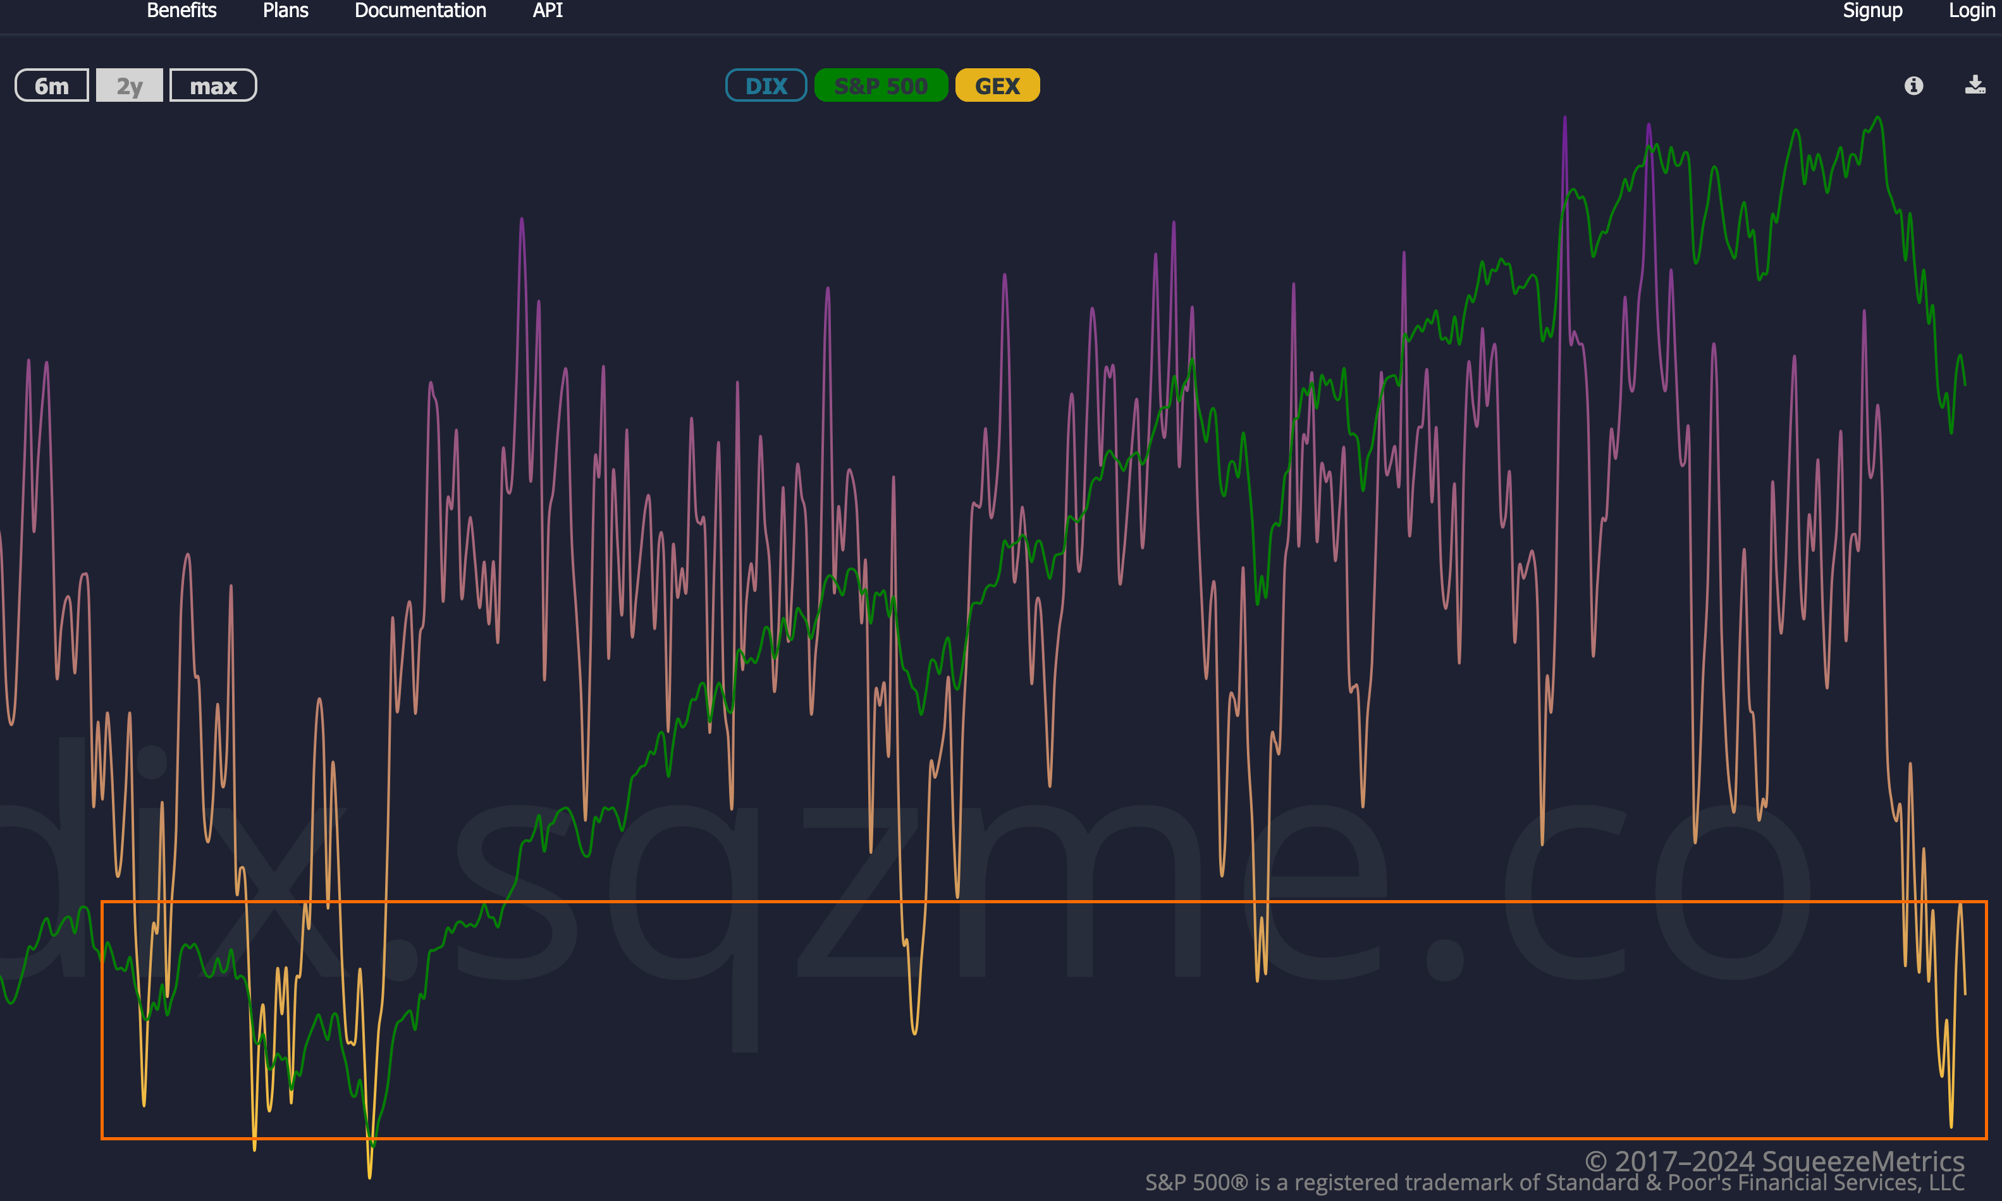This screenshot has height=1201, width=2002.
Task: Go to Login
Action: tap(1972, 11)
